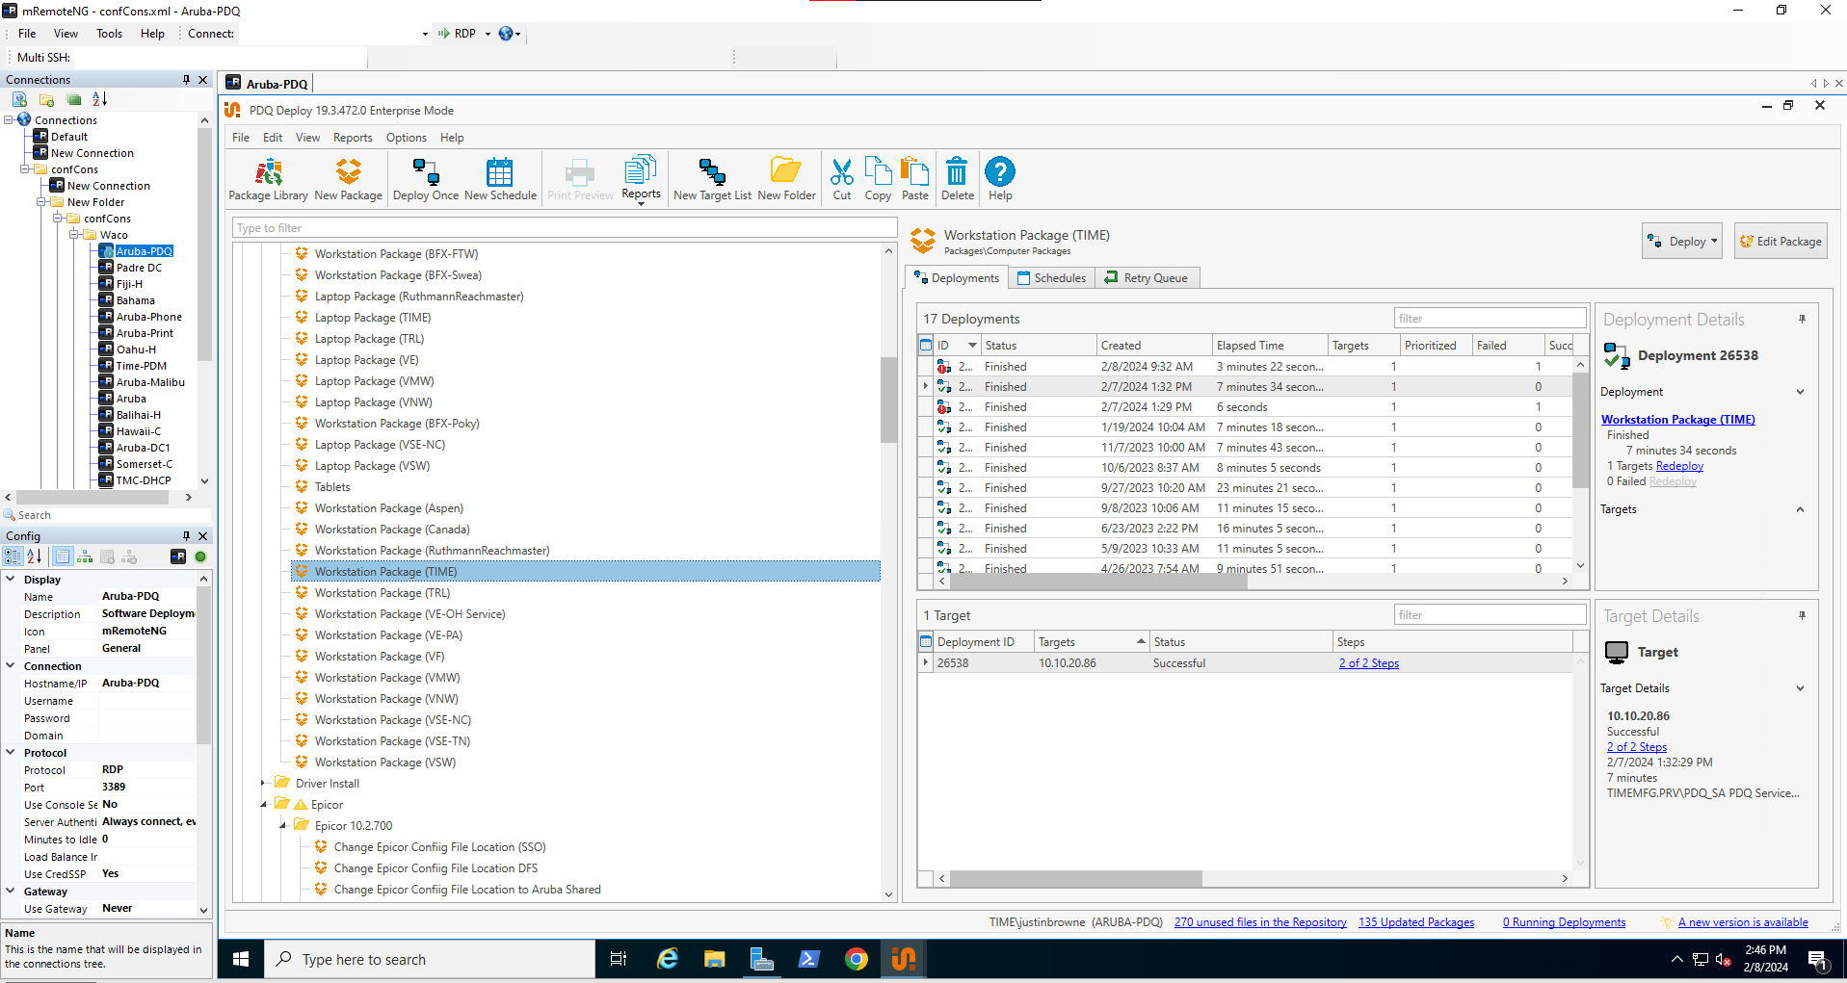The image size is (1847, 983).
Task: Open the 135 Updated Packages link
Action: 1416,922
